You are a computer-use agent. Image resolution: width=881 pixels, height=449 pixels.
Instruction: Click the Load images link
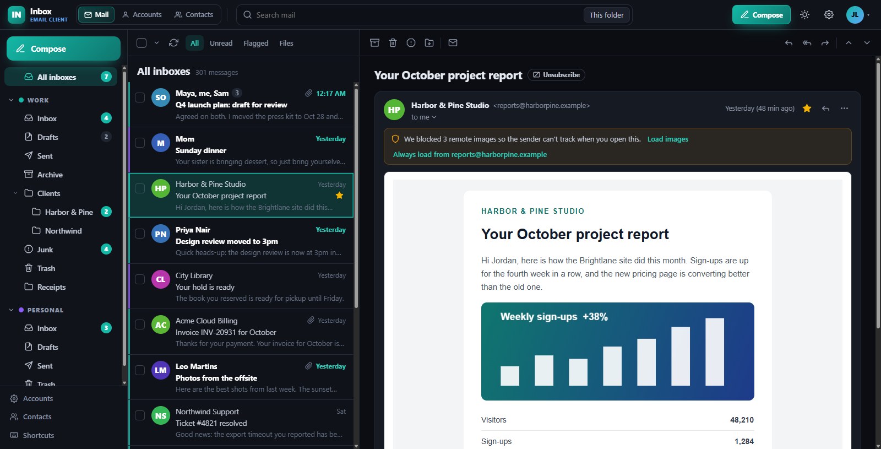click(667, 139)
